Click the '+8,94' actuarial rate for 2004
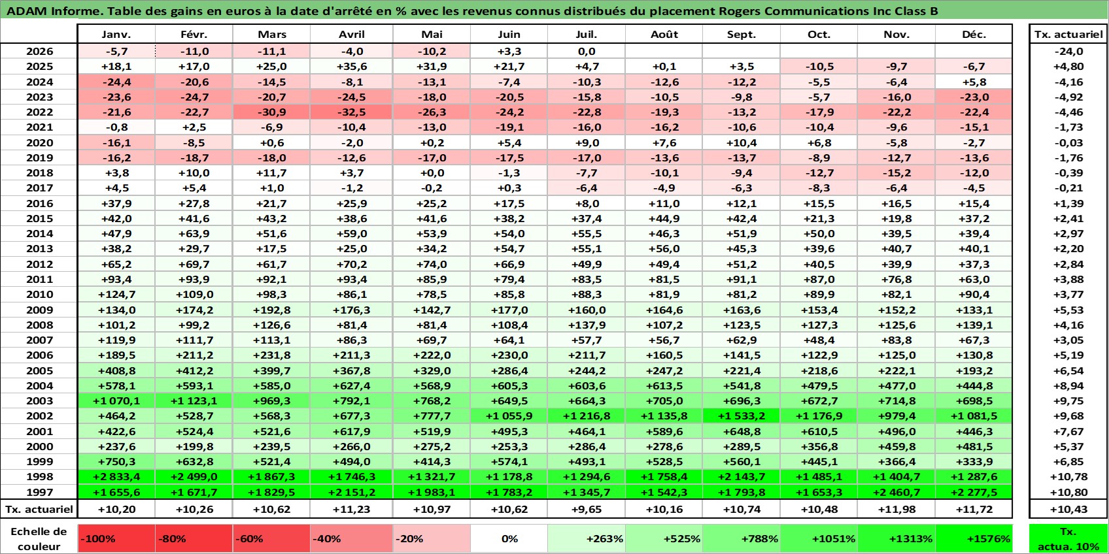 (1068, 385)
